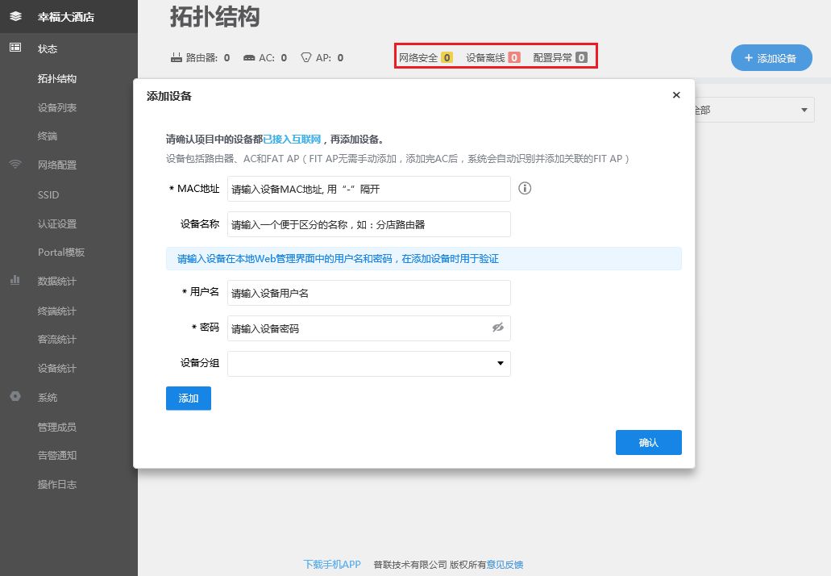Click the 意见反馈 link
Screen dimensions: 831x576
click(505, 565)
